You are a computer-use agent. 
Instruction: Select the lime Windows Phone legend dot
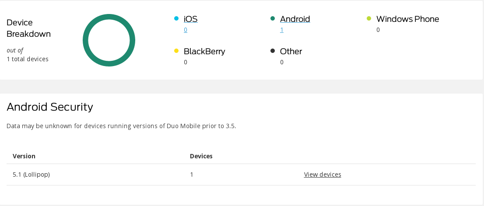click(x=369, y=18)
